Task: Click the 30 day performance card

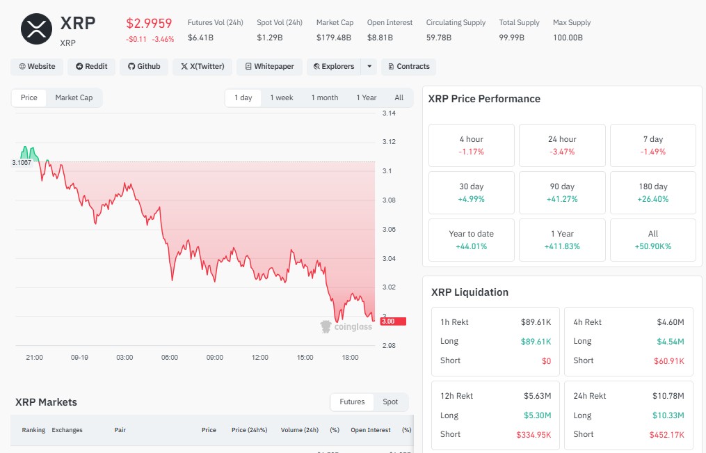Action: click(x=472, y=193)
